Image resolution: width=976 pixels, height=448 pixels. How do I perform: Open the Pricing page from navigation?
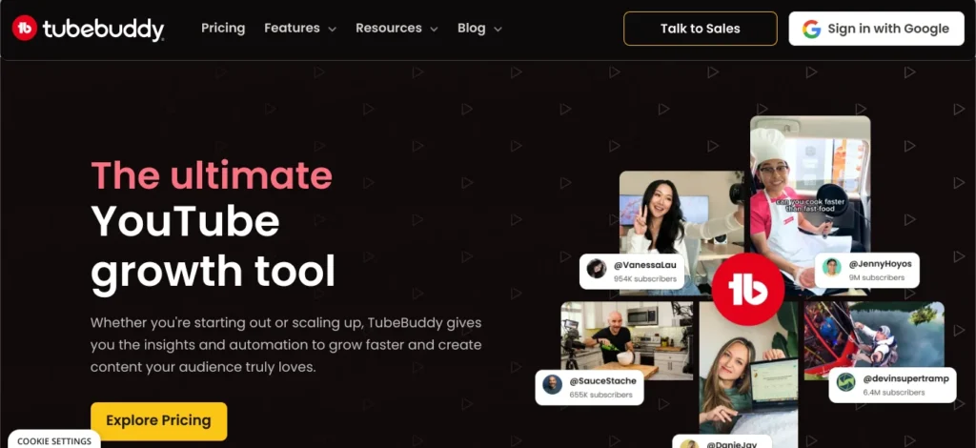[x=223, y=28]
